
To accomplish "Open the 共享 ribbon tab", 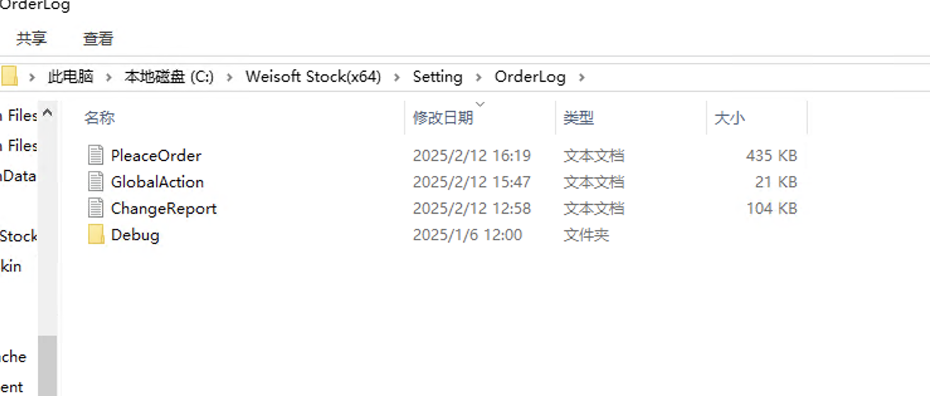I will coord(31,38).
